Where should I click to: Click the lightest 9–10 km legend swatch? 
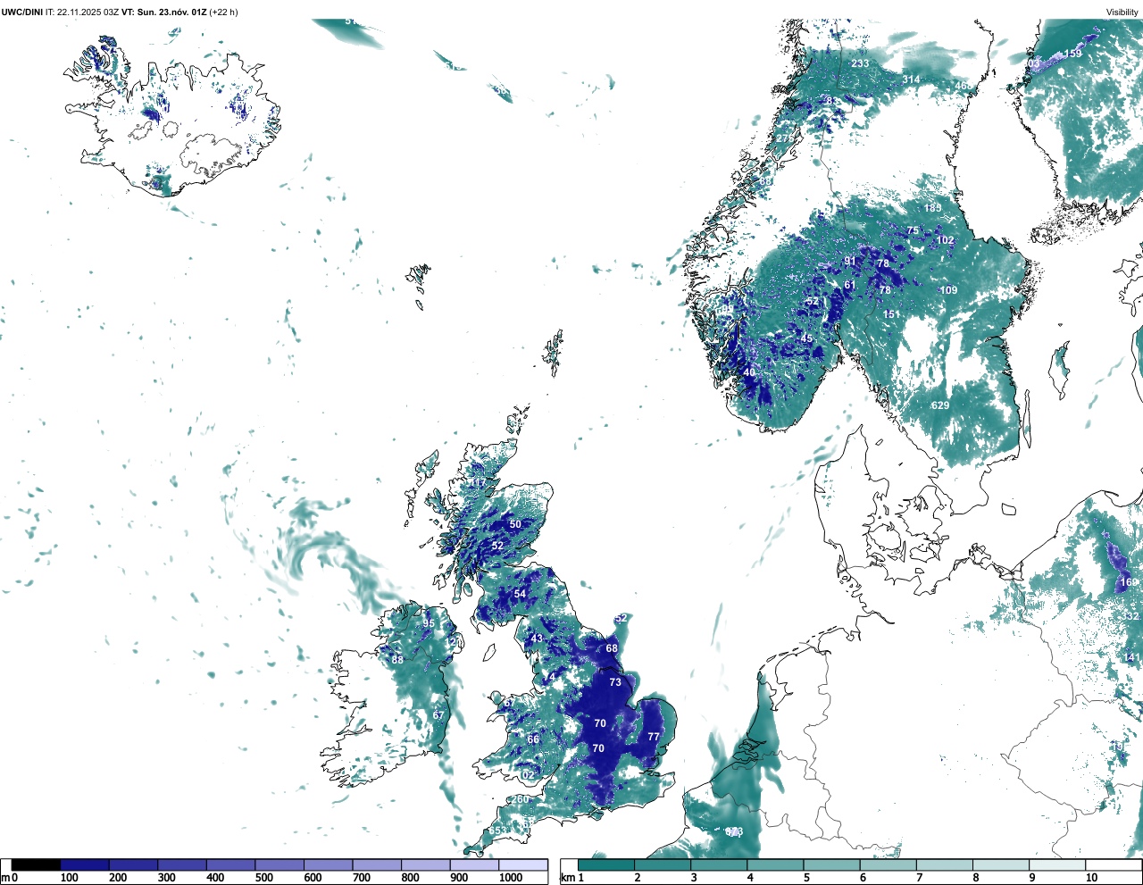click(1058, 864)
